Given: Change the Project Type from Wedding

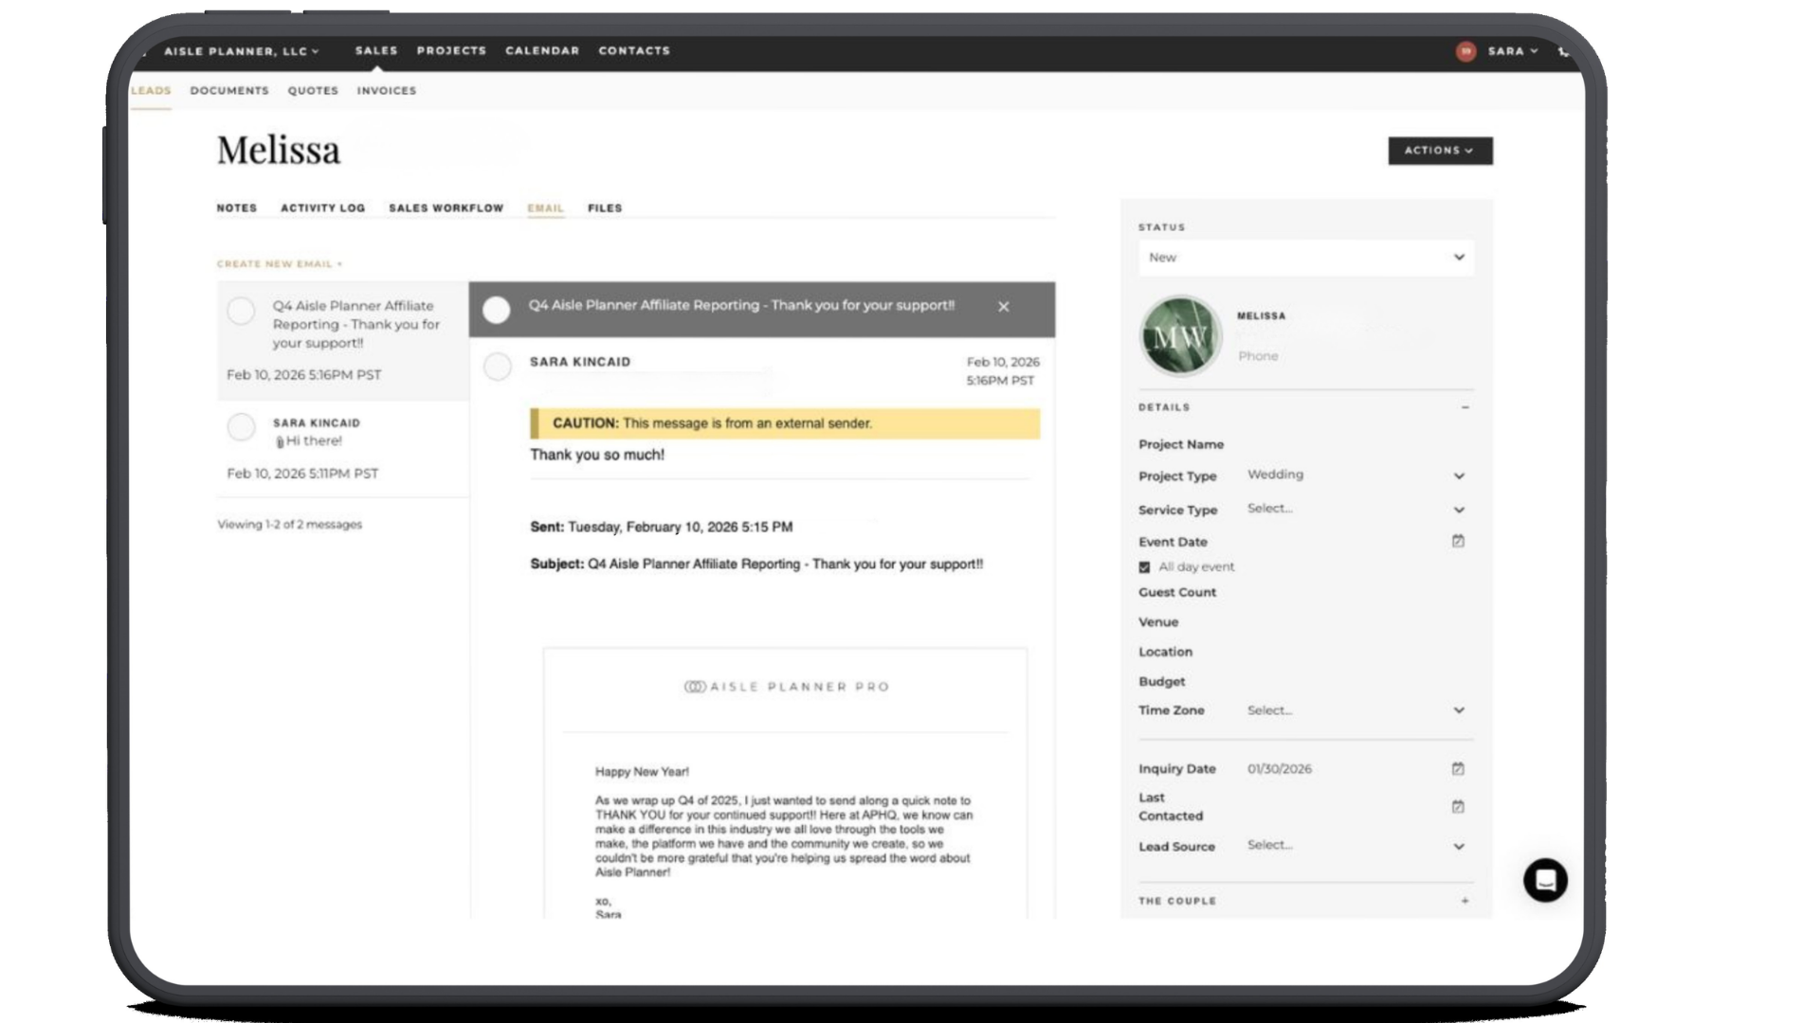Looking at the screenshot, I should pyautogui.click(x=1356, y=476).
